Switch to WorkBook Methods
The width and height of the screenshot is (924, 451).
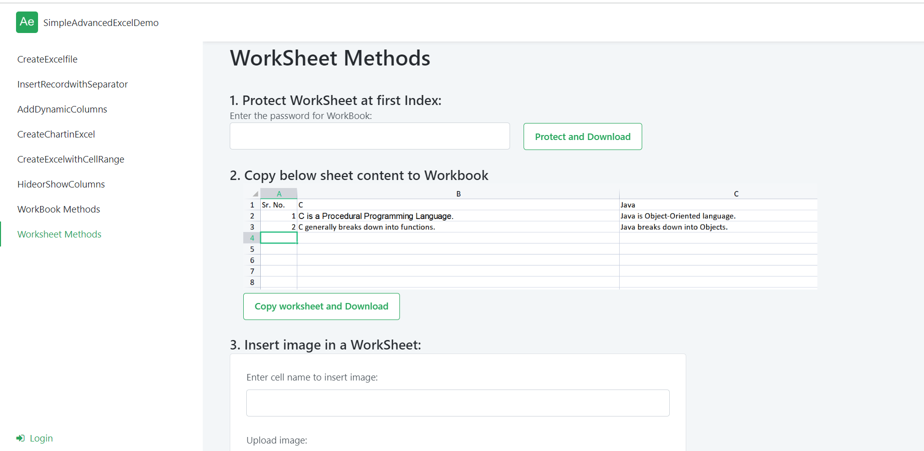pyautogui.click(x=59, y=209)
